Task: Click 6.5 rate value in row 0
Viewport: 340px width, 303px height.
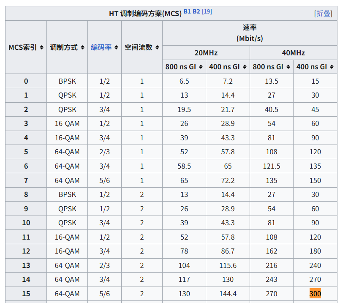Action: click(184, 81)
